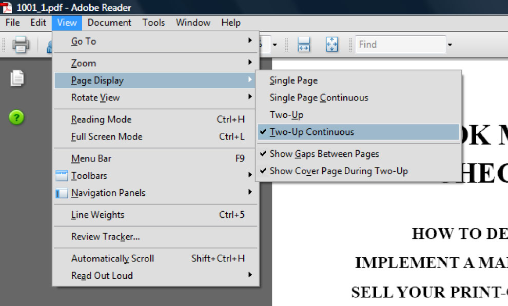The height and width of the screenshot is (306, 508).
Task: Open the Find options dropdown arrow
Action: click(x=450, y=45)
